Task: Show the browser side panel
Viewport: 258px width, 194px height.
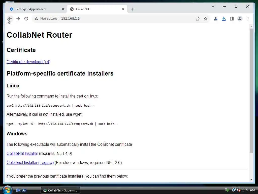Action: [232, 19]
